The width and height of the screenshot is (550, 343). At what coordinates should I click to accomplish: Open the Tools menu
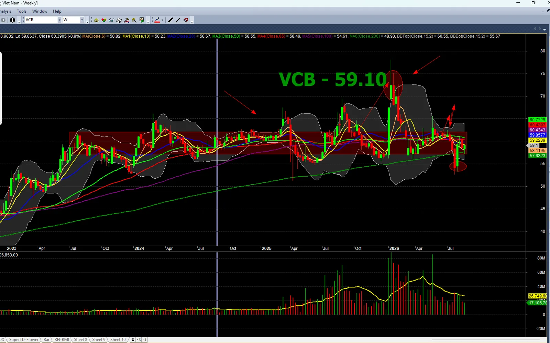tap(22, 11)
